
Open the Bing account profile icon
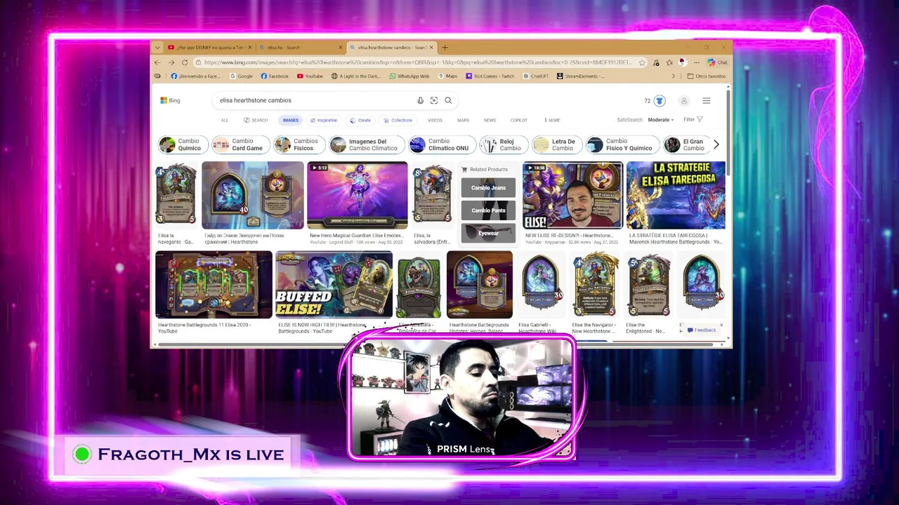click(x=684, y=101)
